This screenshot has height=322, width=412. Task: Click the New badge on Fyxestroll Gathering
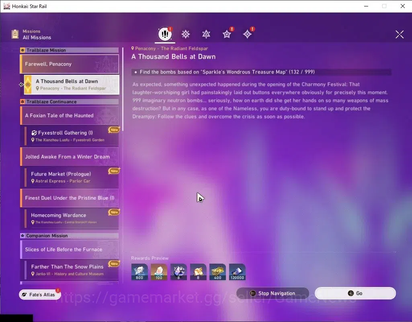[114, 130]
